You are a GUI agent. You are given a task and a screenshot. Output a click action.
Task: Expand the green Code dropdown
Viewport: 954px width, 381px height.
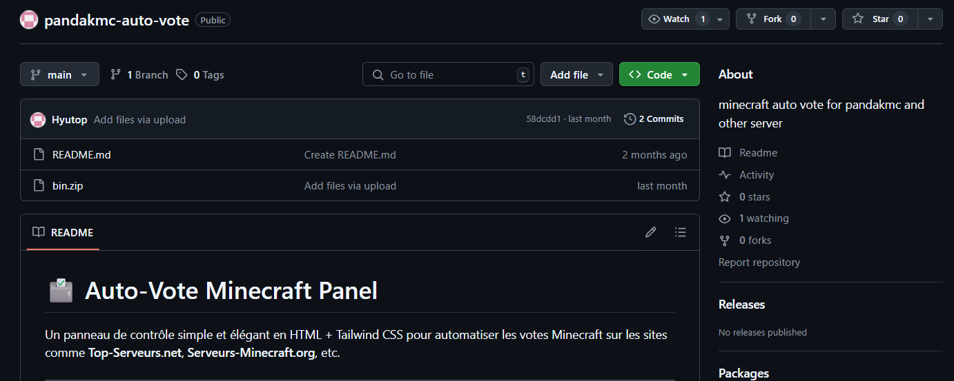[x=659, y=74]
